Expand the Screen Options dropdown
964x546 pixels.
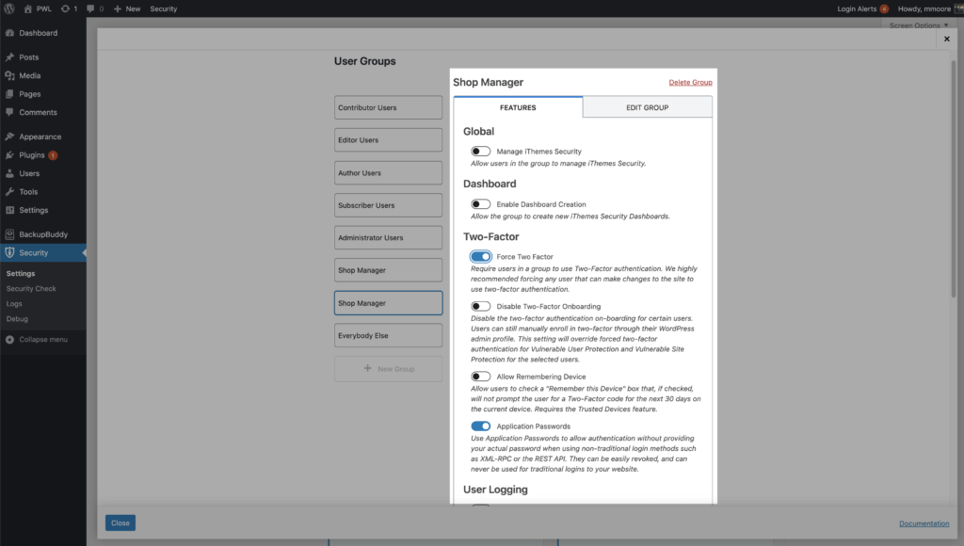[919, 25]
